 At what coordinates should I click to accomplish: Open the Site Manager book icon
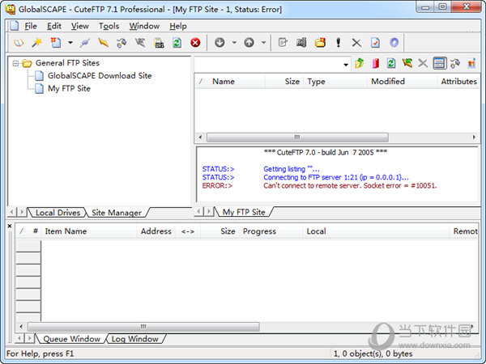19,42
